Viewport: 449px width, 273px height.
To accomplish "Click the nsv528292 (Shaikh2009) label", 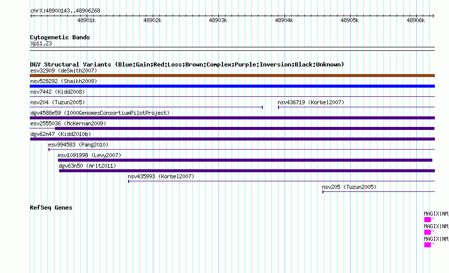I will point(64,81).
